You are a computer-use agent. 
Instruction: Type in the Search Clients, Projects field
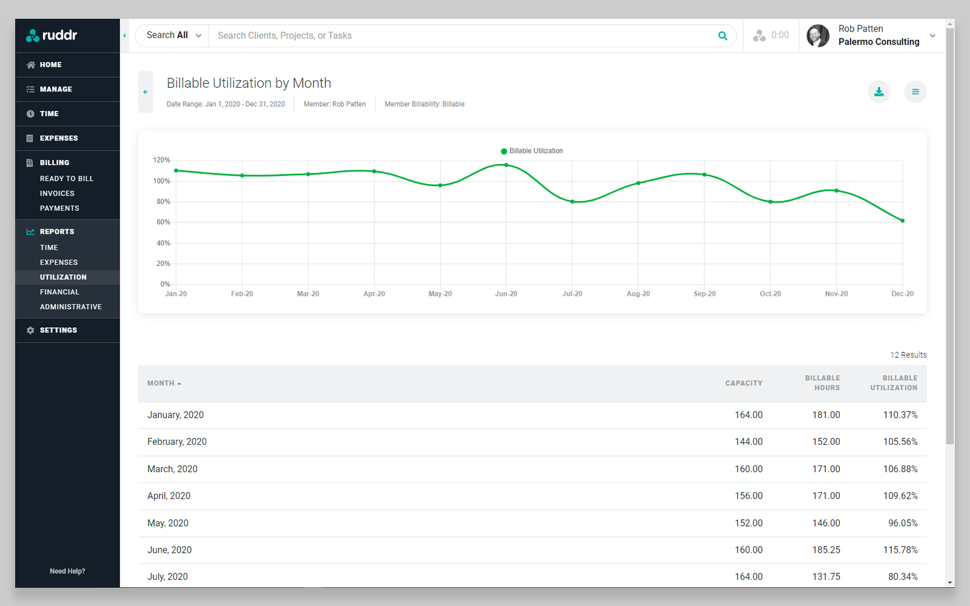(x=424, y=35)
